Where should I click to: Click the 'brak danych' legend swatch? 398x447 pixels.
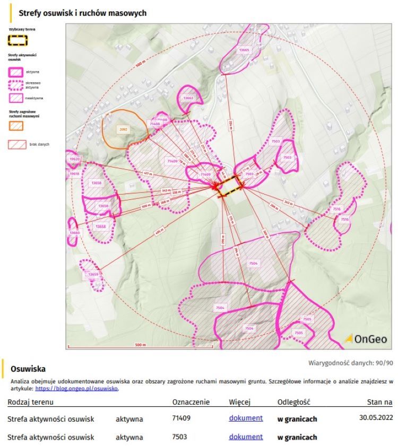(16, 144)
